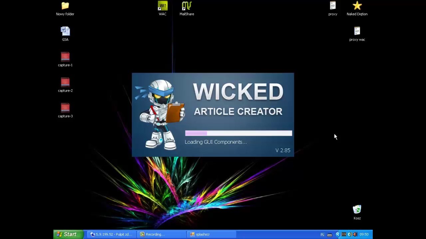Click the volume speaker tray icon
Viewport: 426px width, 239px height.
click(x=355, y=234)
